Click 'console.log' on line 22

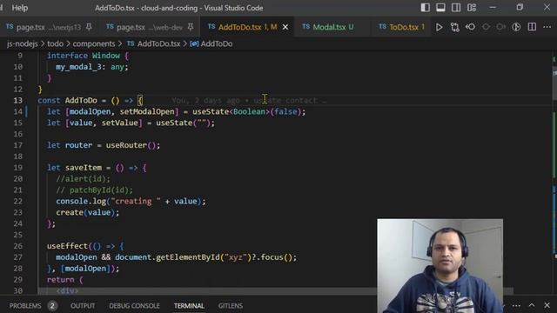(81, 201)
